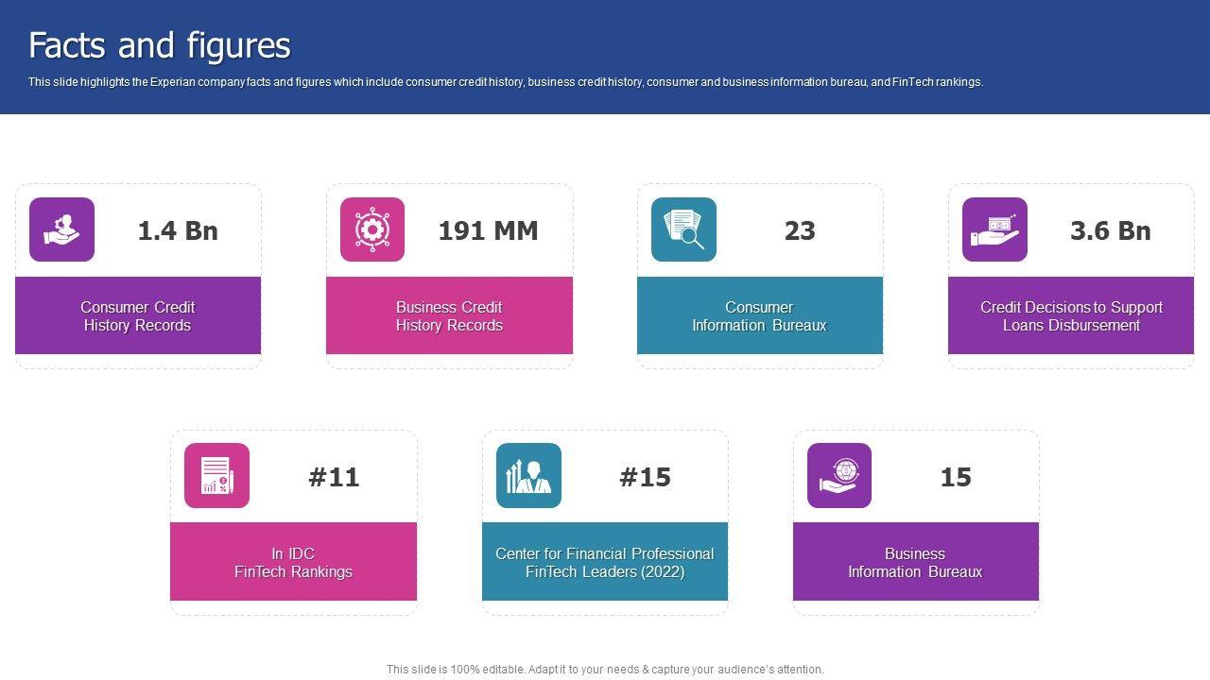1210x680 pixels.
Task: Click the Consumer Credit History Records hand icon
Action: pyautogui.click(x=61, y=229)
